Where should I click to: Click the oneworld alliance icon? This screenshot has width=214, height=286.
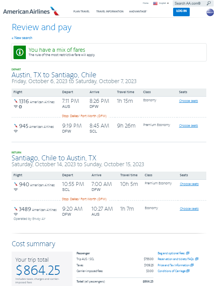pyautogui.click(x=210, y=12)
